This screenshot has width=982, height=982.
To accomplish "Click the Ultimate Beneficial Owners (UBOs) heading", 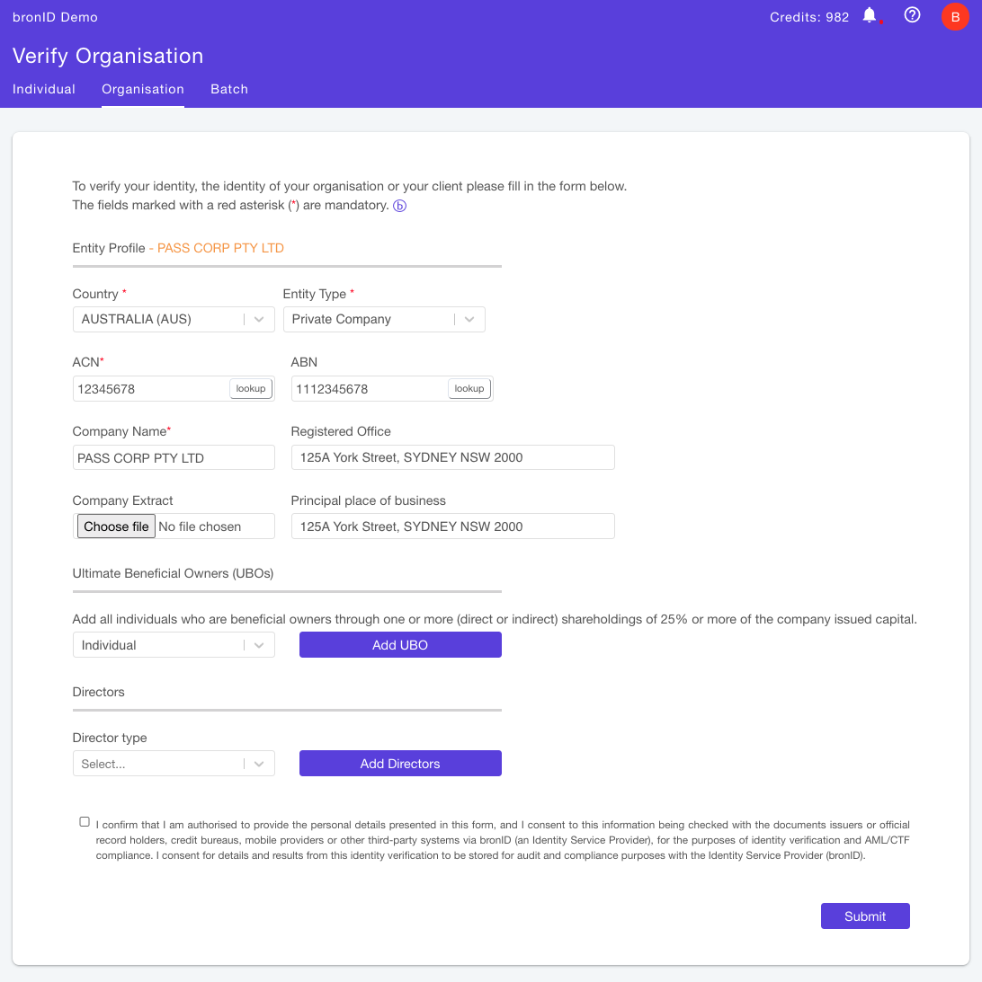I will tap(173, 574).
